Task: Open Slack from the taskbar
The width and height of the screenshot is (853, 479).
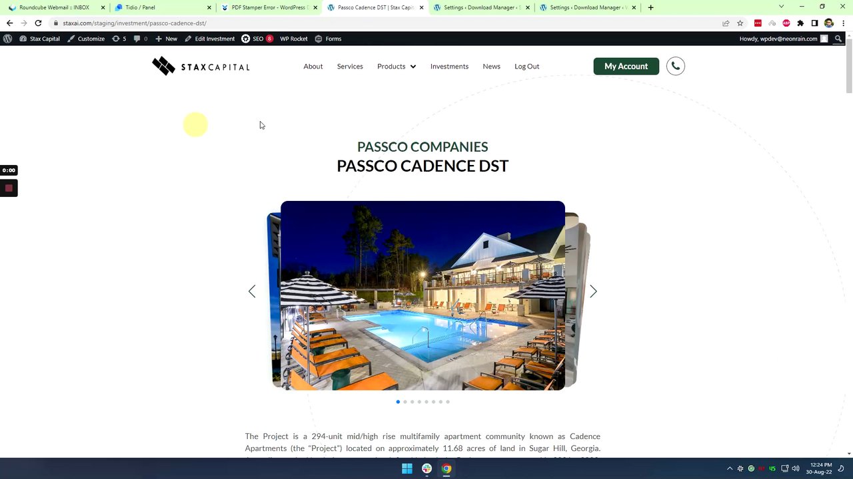Action: coord(426,468)
